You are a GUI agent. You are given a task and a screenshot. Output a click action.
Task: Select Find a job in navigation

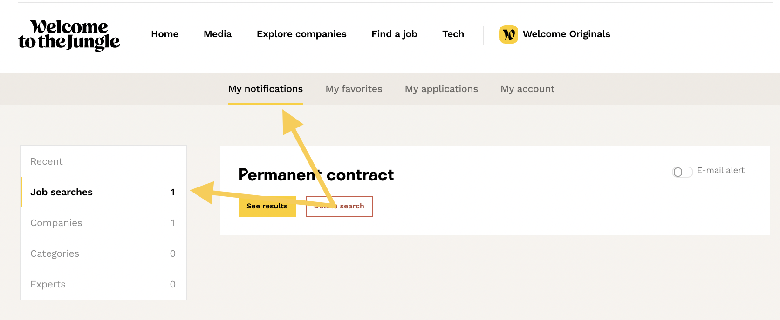394,34
